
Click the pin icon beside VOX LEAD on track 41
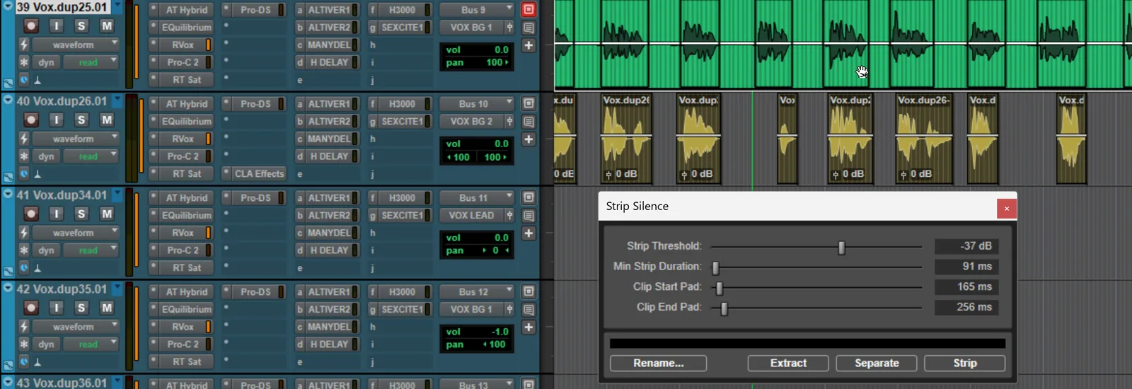[x=509, y=216]
